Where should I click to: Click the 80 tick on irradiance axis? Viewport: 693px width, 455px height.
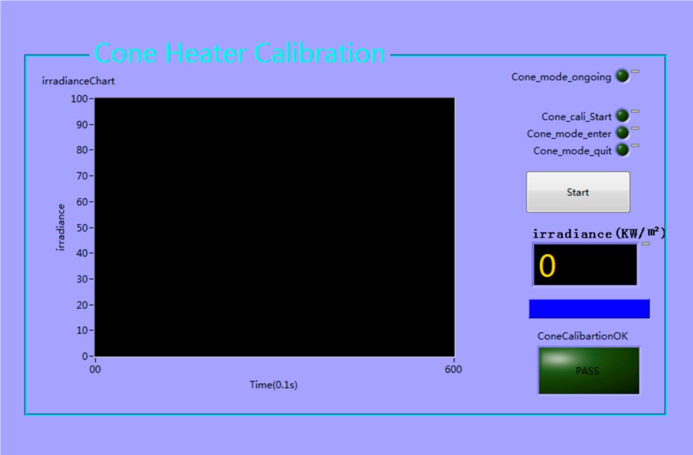pyautogui.click(x=82, y=150)
